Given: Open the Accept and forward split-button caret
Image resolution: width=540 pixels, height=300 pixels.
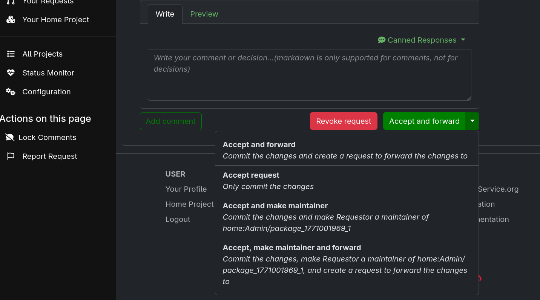Looking at the screenshot, I should click(472, 121).
